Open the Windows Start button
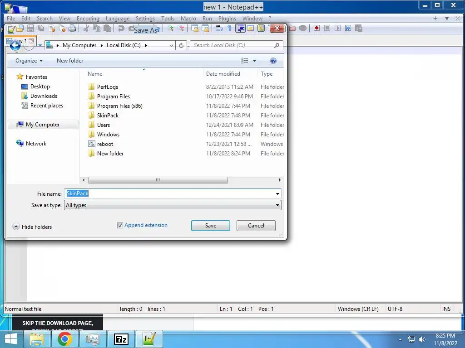465x348 pixels. tap(11, 339)
